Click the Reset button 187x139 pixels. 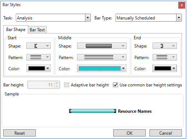(x=20, y=133)
